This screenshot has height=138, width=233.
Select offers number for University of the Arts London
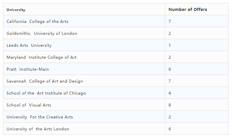[170, 129]
